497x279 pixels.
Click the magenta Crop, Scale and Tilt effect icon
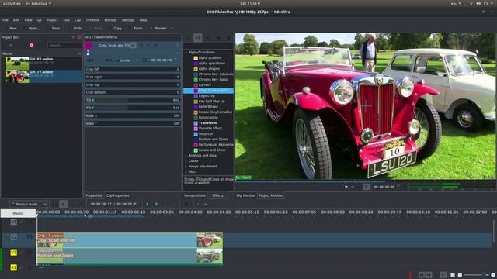88,46
